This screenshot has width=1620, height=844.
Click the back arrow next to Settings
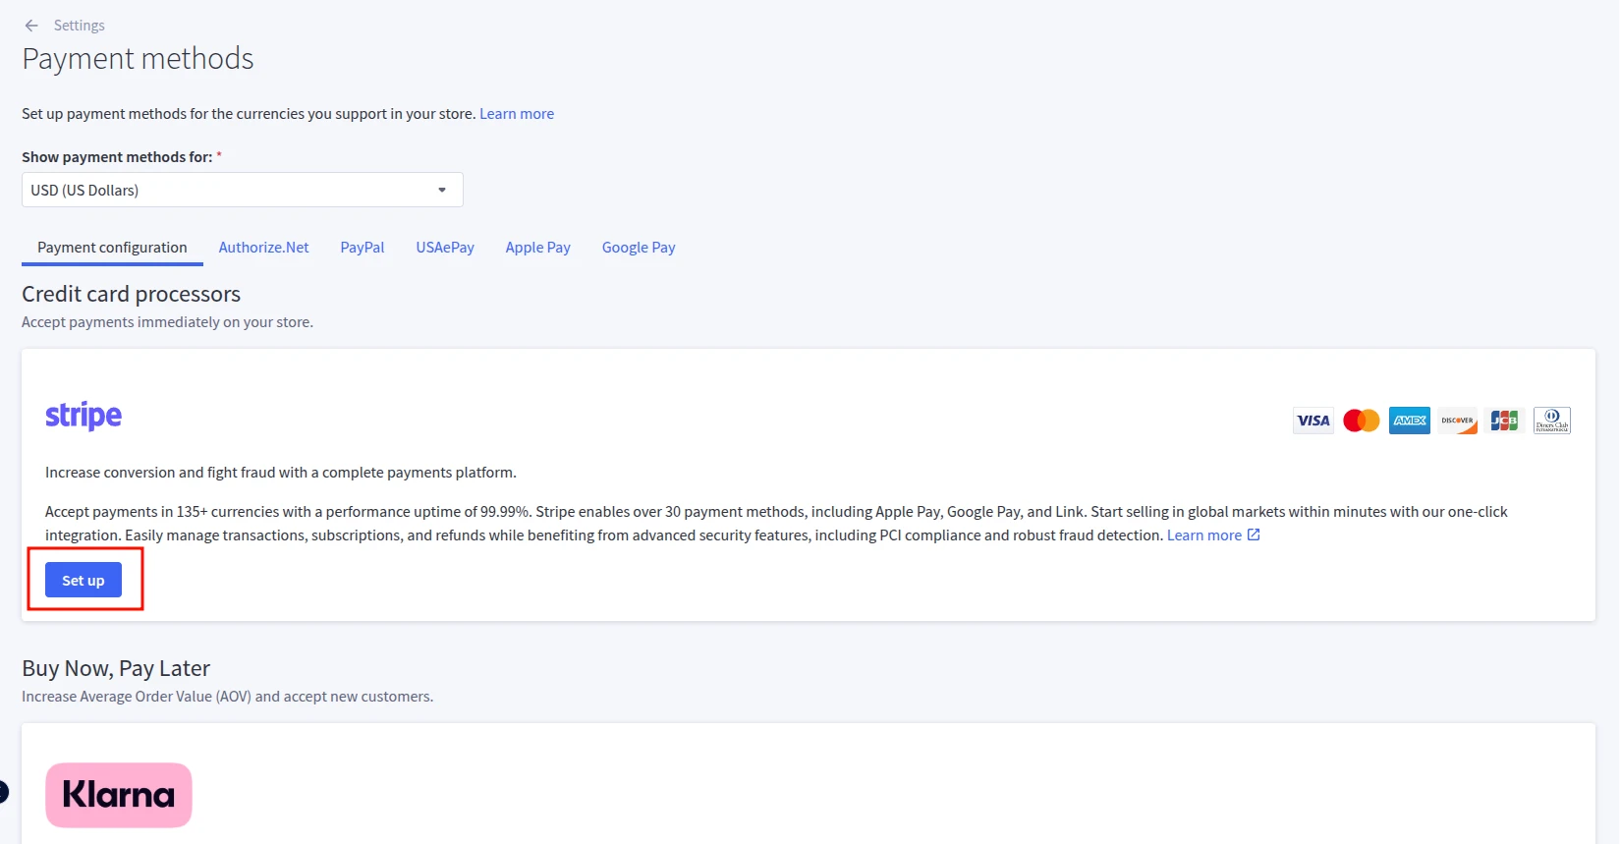[31, 26]
